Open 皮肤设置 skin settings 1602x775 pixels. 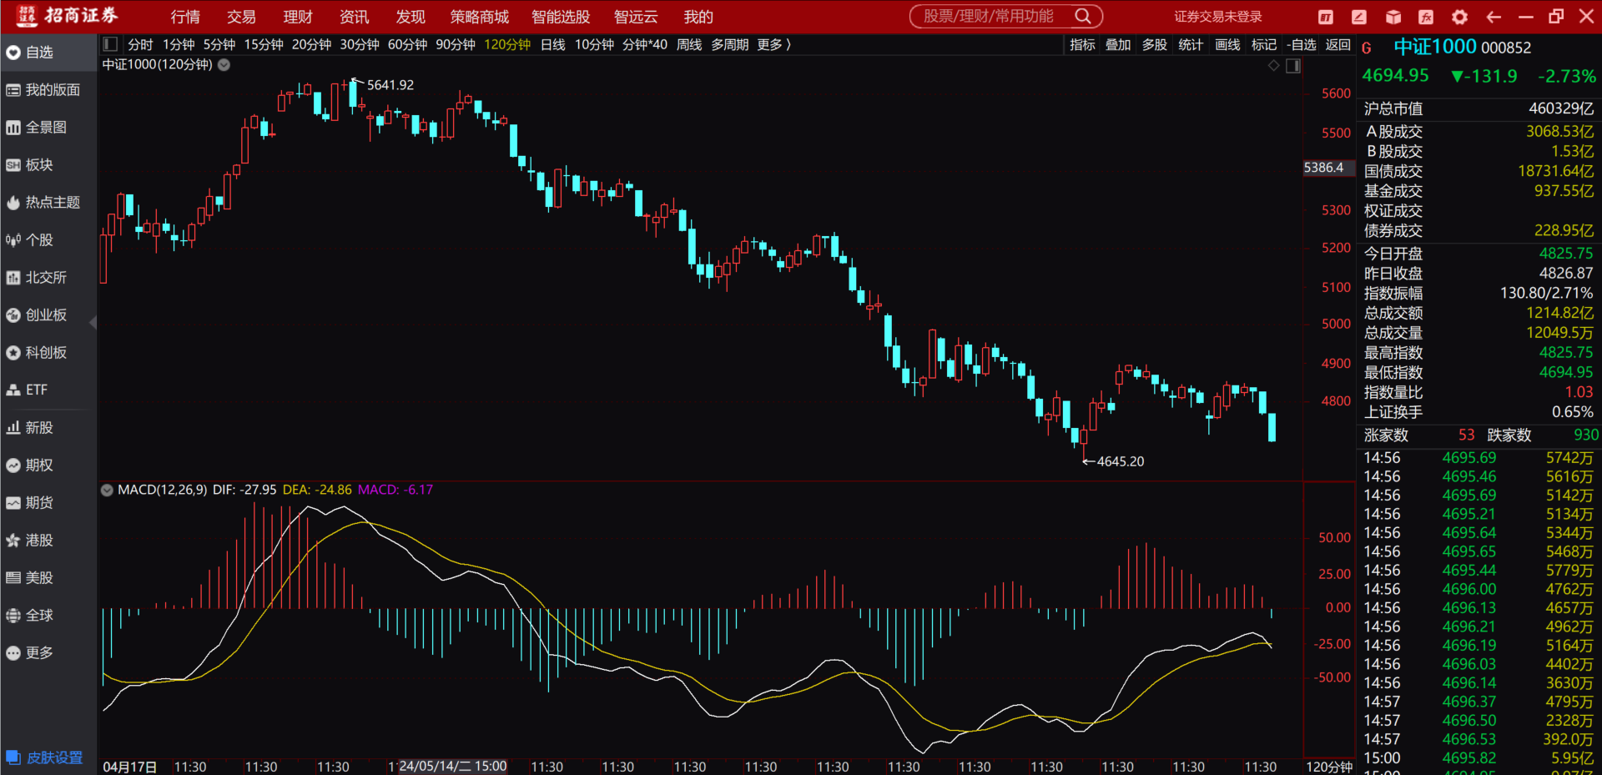coord(46,757)
